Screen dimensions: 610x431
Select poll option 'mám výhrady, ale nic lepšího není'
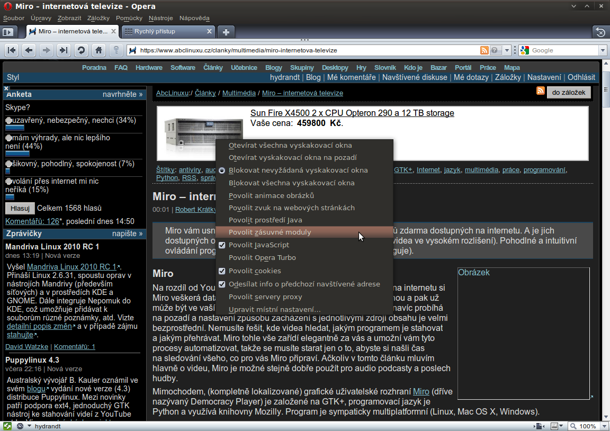point(8,138)
